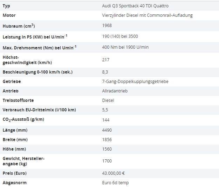This screenshot has height=187, width=219.
Task: Click the 'Höhe (mm)' label
Action: pos(14,149)
